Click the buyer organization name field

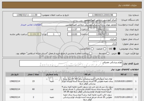(74, 20)
